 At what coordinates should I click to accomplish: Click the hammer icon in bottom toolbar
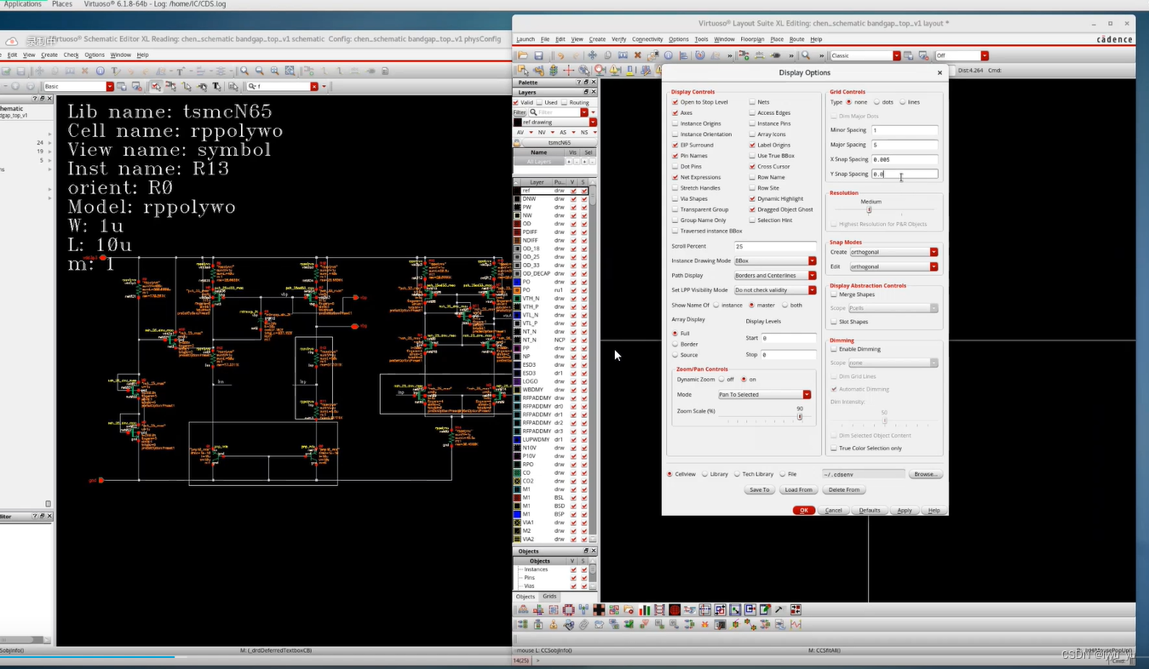point(778,609)
